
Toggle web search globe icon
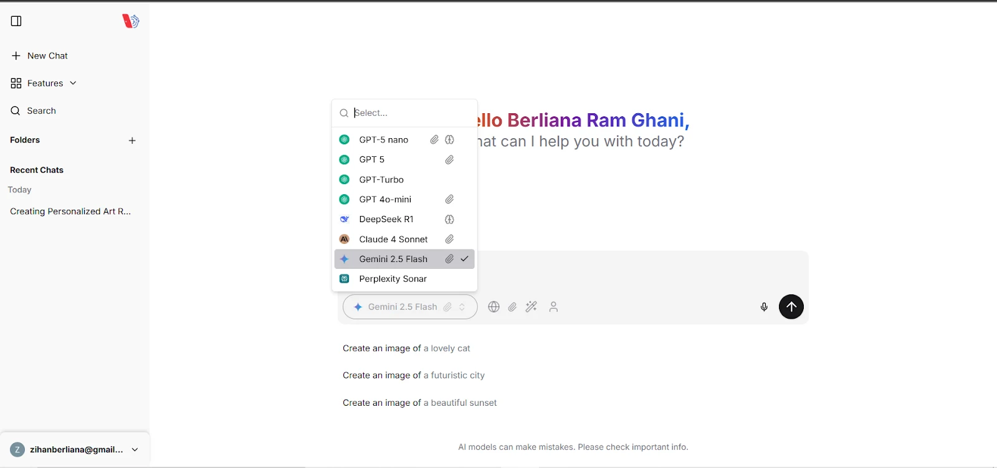pos(494,307)
